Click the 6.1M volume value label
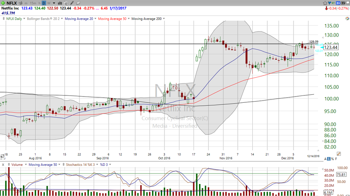This screenshot has height=196, width=350. (x=328, y=192)
